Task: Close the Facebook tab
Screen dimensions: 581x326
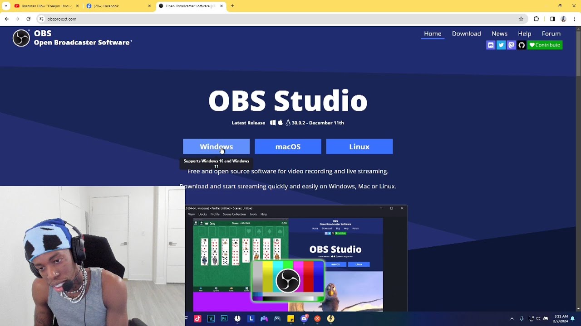Action: 149,6
